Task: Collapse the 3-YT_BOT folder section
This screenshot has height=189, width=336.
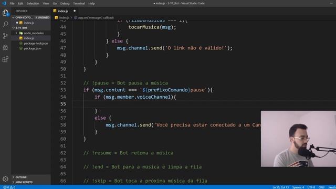Action: (x=14, y=28)
